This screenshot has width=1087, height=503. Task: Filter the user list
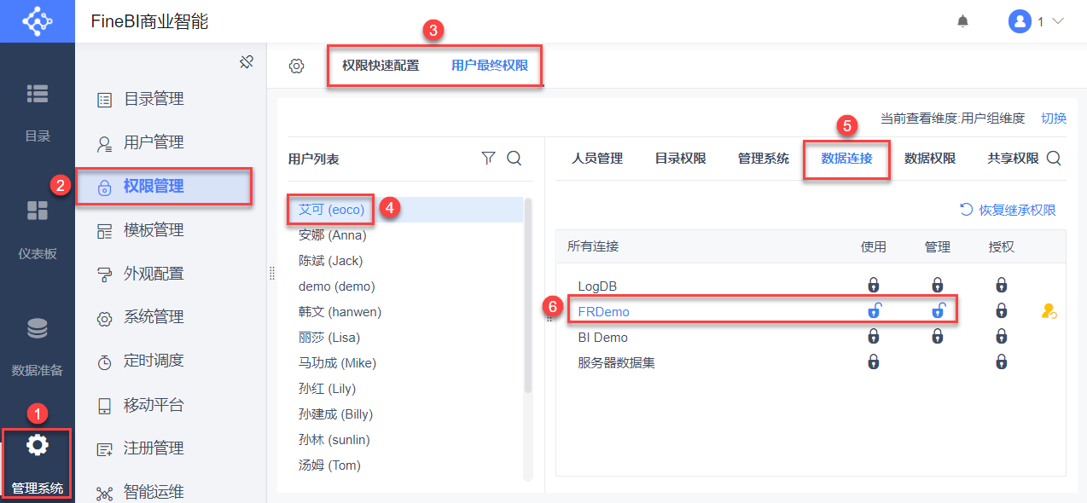[x=488, y=158]
